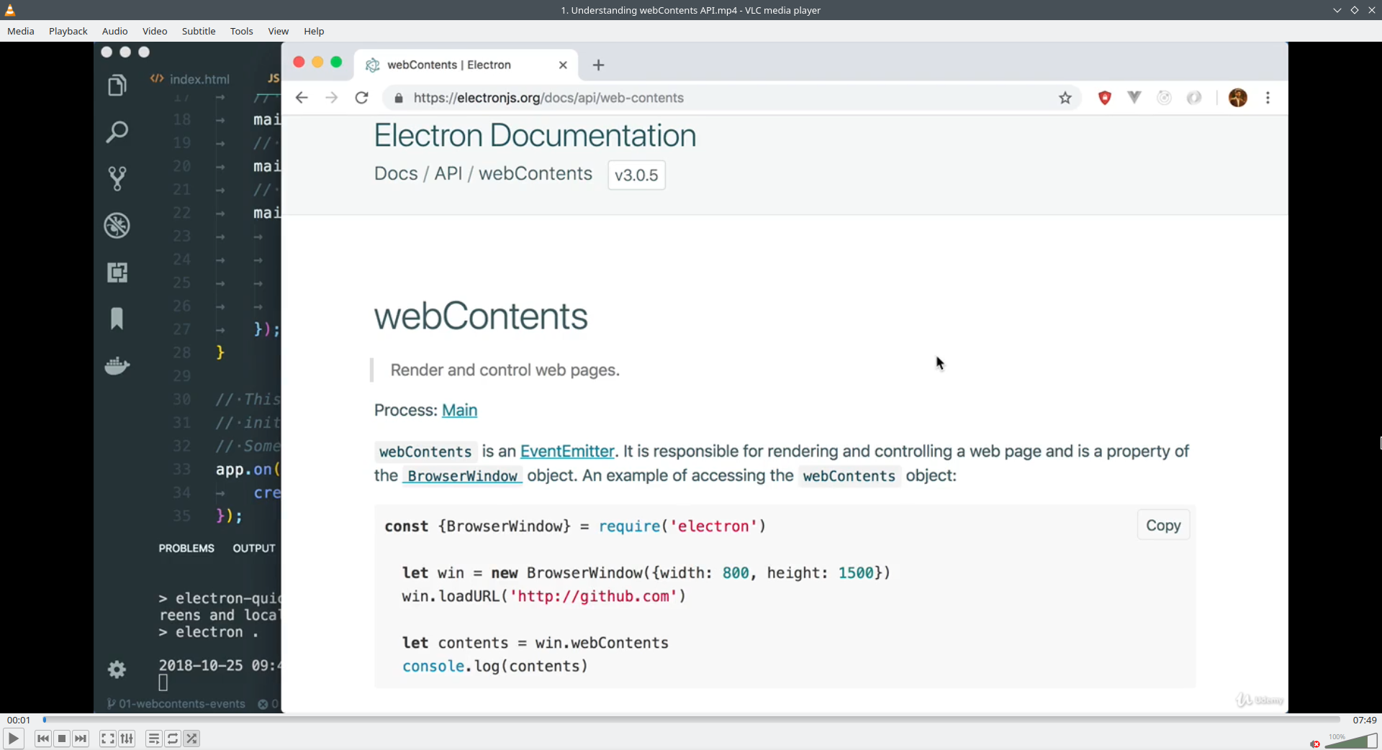Click the site lock security icon

click(x=398, y=98)
